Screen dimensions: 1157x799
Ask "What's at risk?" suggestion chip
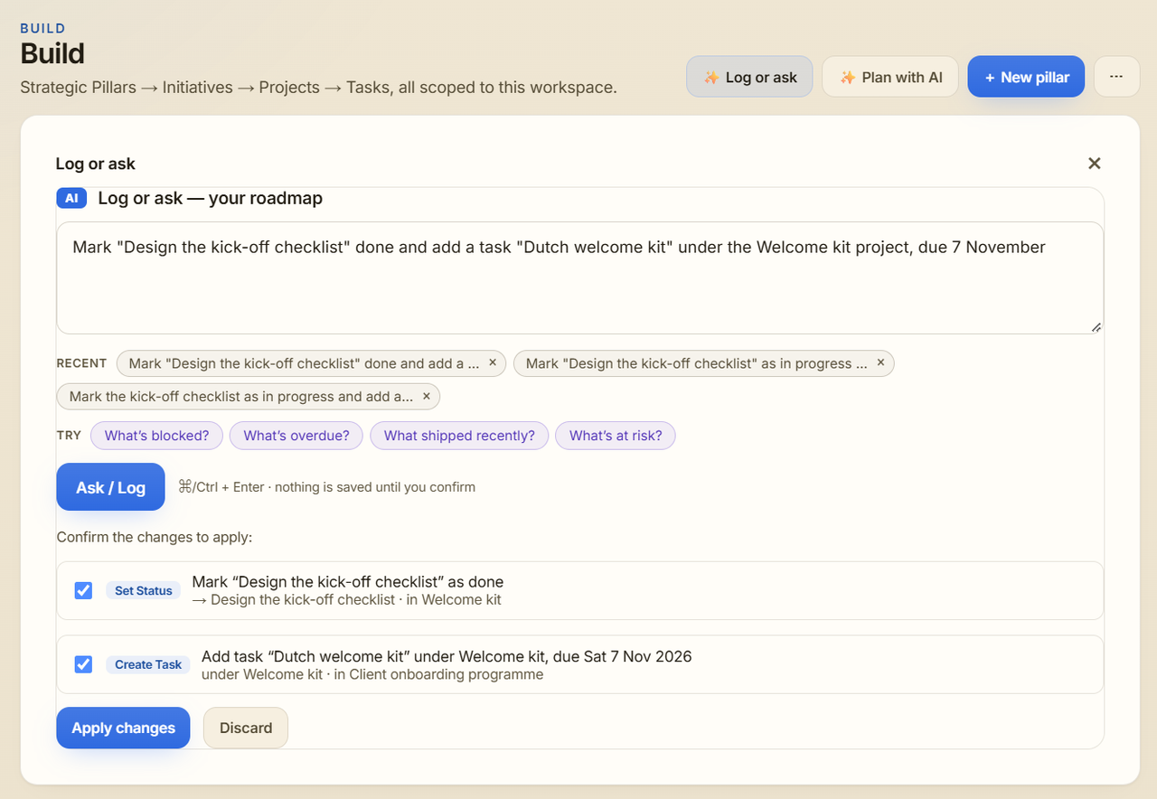(x=616, y=436)
